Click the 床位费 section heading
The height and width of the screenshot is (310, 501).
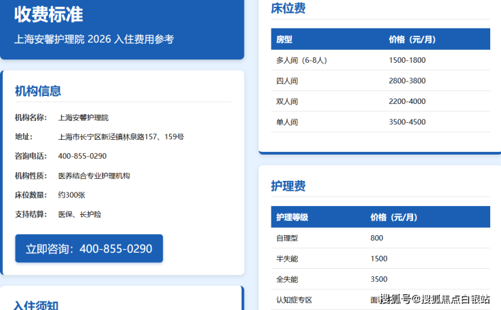point(288,8)
